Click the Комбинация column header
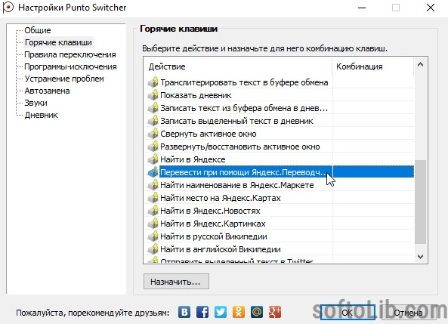Screen dimensions: 448x324 point(373,66)
